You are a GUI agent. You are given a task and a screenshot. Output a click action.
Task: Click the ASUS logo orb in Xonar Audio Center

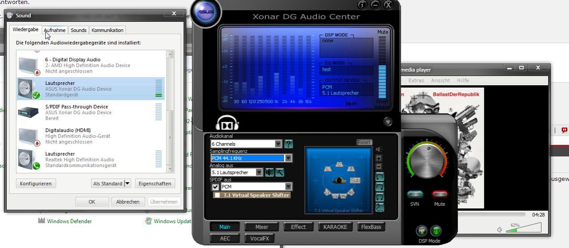pyautogui.click(x=206, y=12)
